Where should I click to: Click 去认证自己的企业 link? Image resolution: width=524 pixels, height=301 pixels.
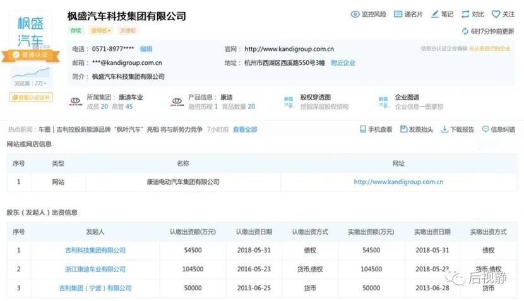[489, 49]
